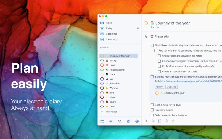
Task: Click the Calendar clock icon
Action: point(102,39)
